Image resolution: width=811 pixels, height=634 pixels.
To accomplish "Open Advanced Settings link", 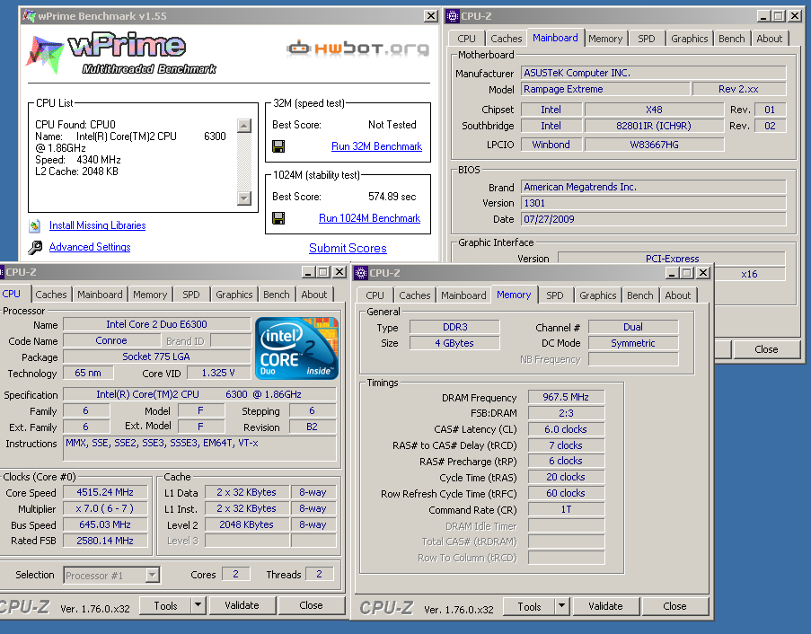I will click(90, 247).
